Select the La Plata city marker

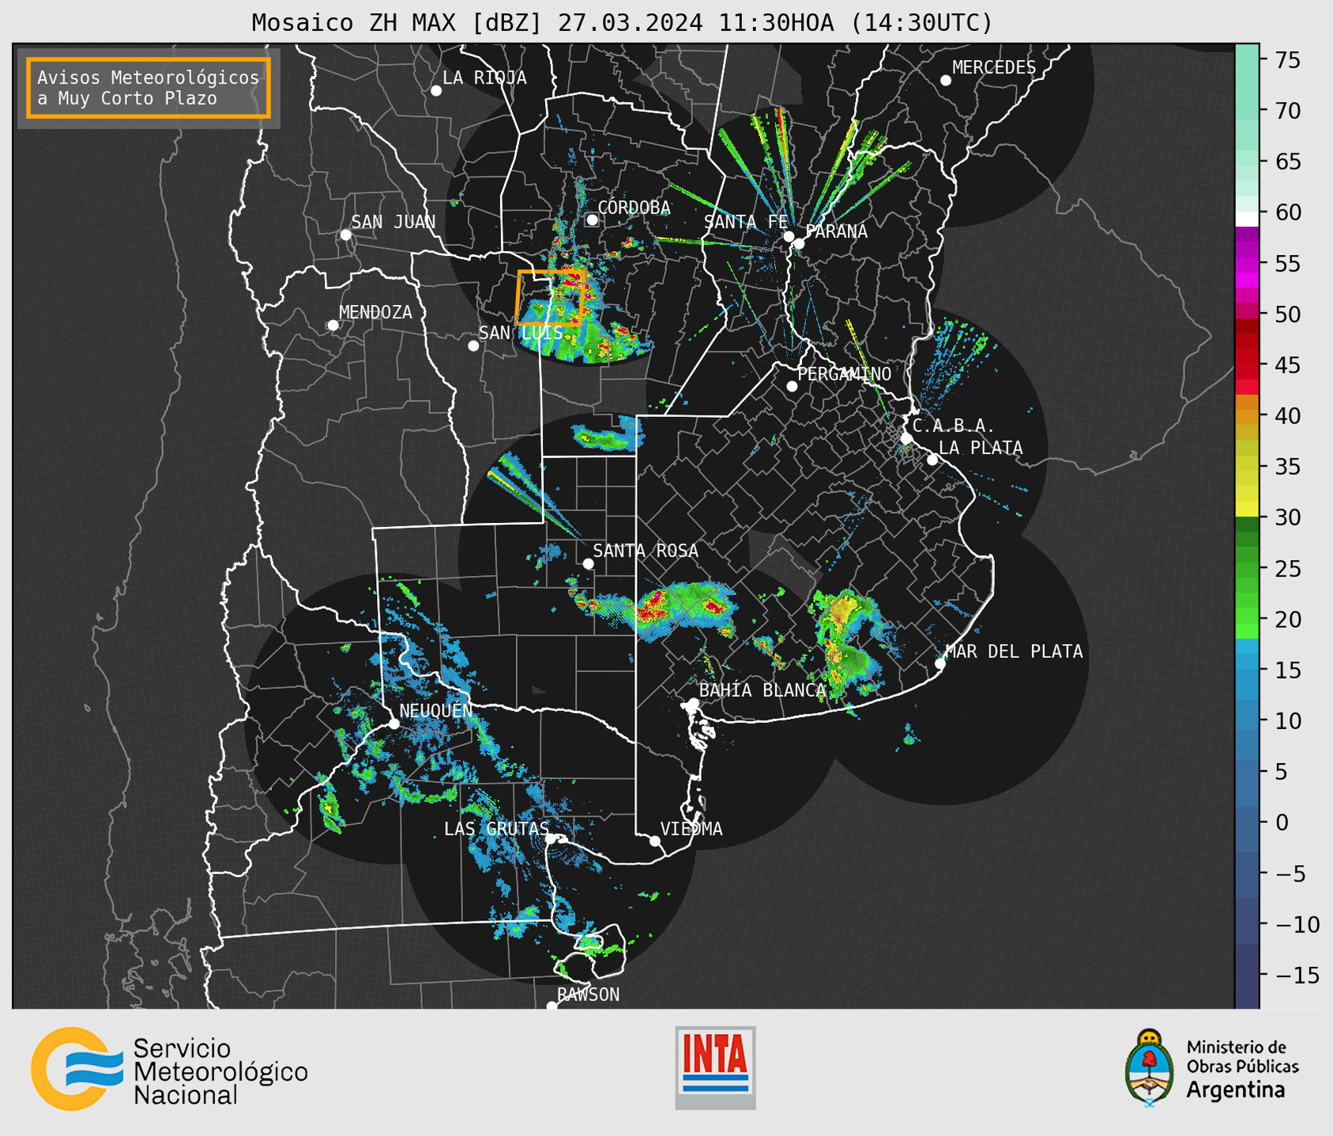point(932,460)
